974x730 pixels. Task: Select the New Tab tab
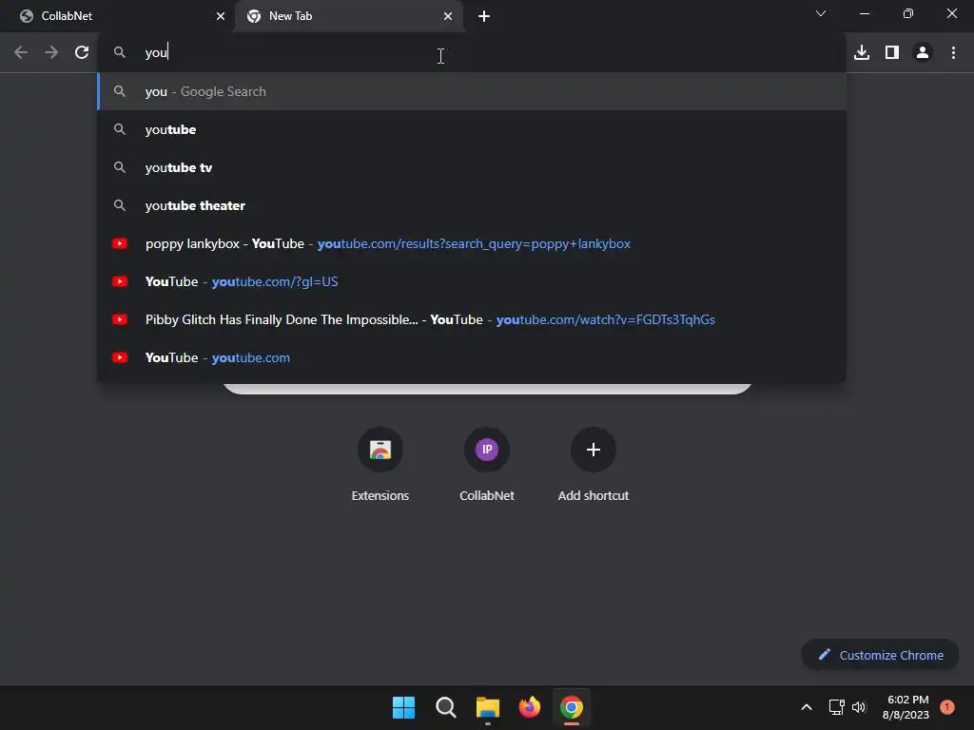click(349, 16)
